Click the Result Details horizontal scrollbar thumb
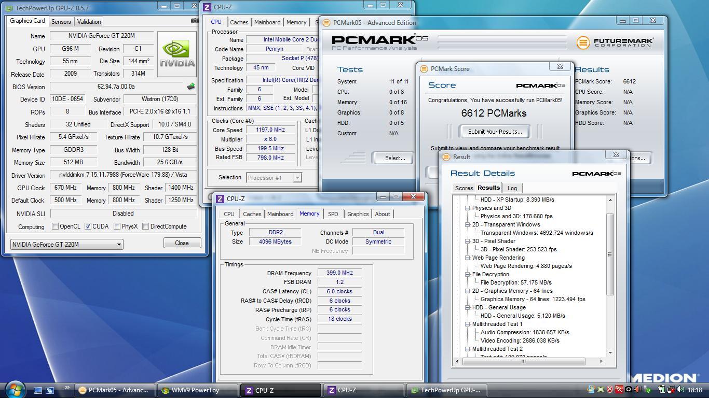The height and width of the screenshot is (398, 709). (x=524, y=361)
